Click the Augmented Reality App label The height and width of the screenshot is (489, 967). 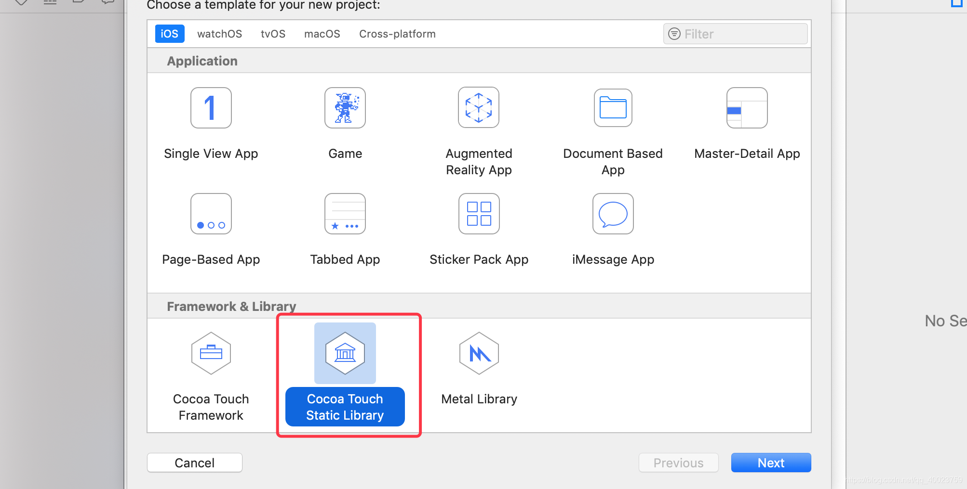tap(479, 162)
